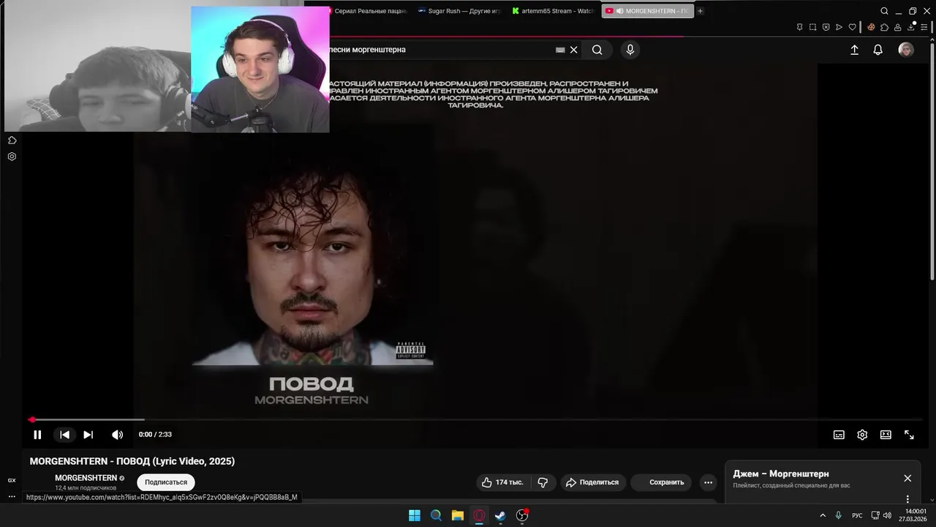
Task: Switch to the artemm65 Stream tab
Action: (x=554, y=11)
